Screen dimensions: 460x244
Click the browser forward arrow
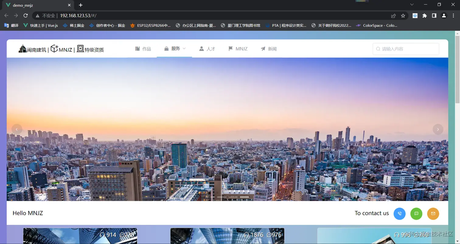tap(16, 15)
